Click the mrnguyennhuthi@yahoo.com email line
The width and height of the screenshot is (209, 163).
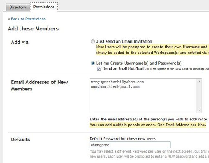pyautogui.click(x=117, y=82)
